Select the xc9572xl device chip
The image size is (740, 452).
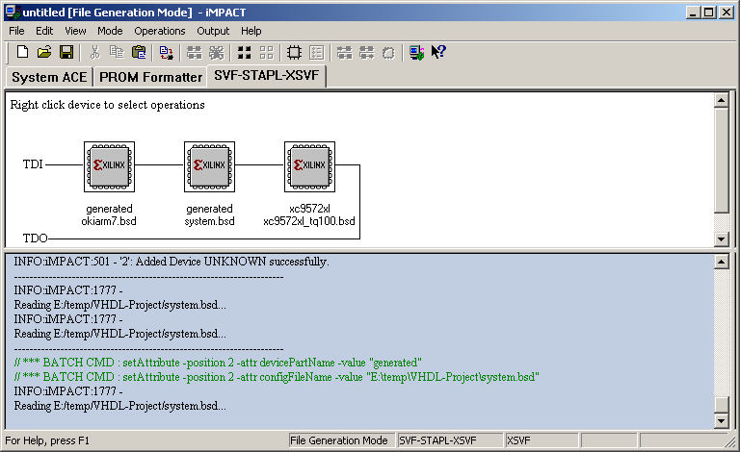click(x=309, y=166)
